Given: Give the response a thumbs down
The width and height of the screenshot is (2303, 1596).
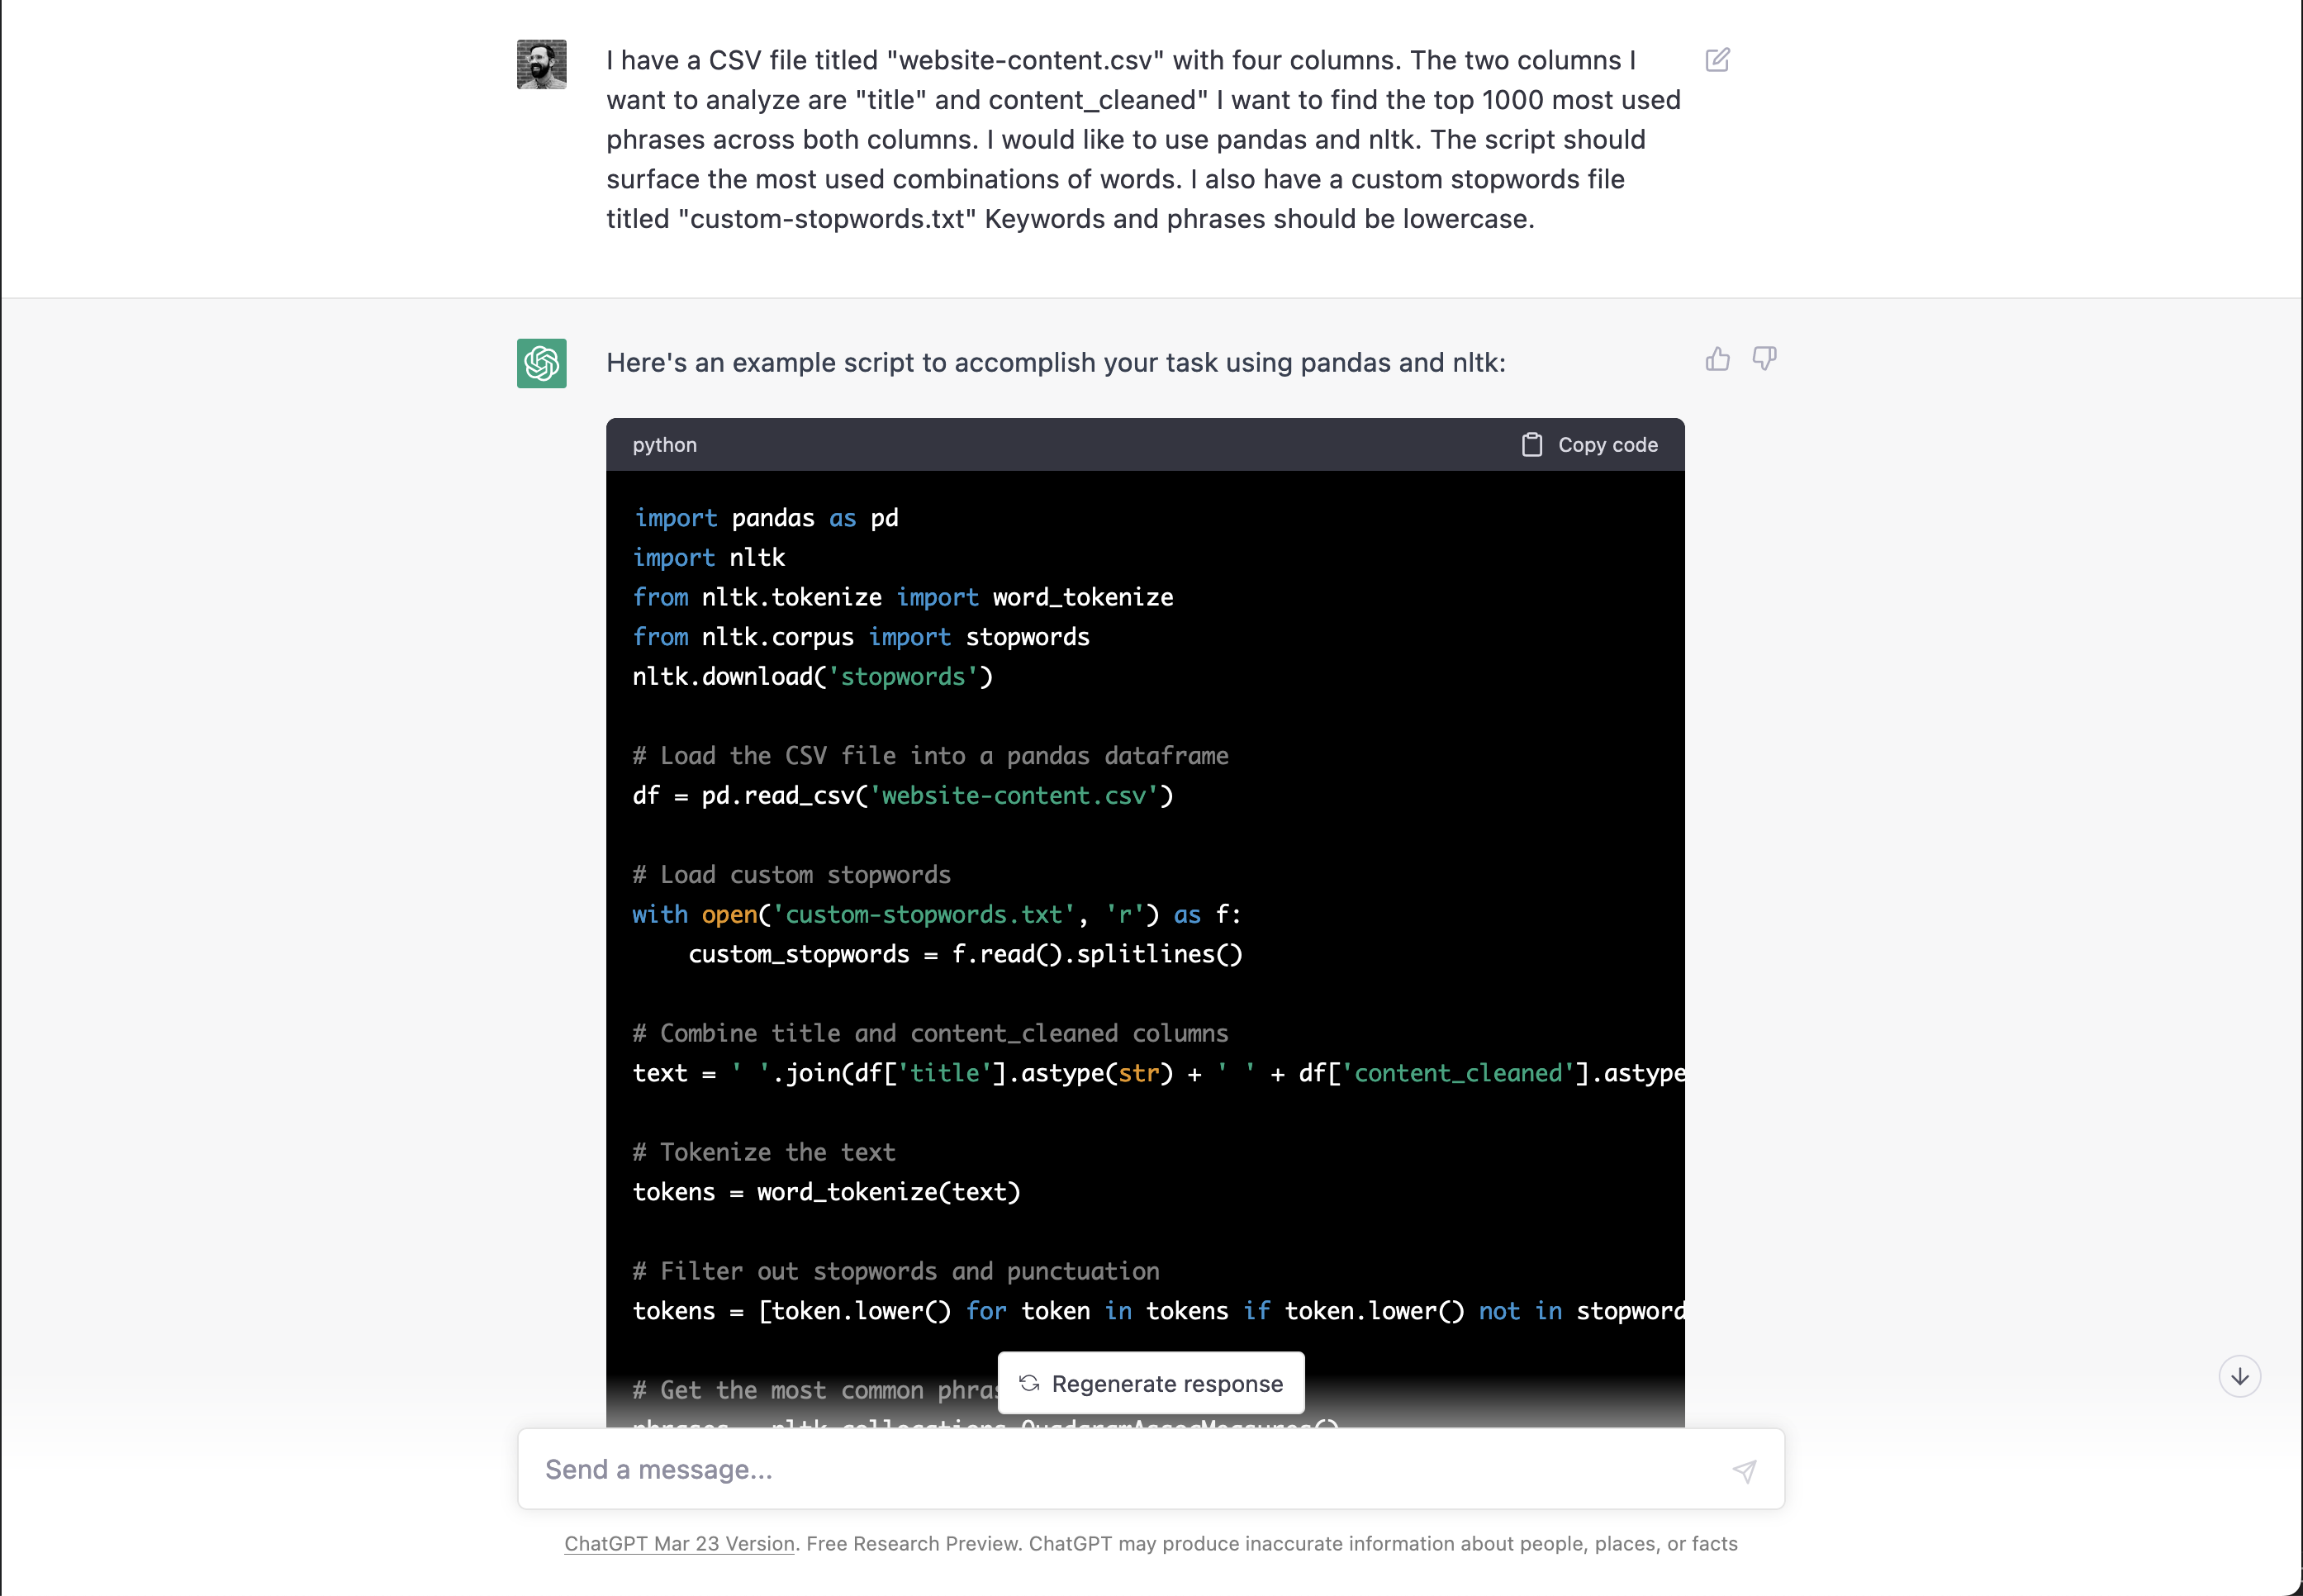Looking at the screenshot, I should [1764, 359].
